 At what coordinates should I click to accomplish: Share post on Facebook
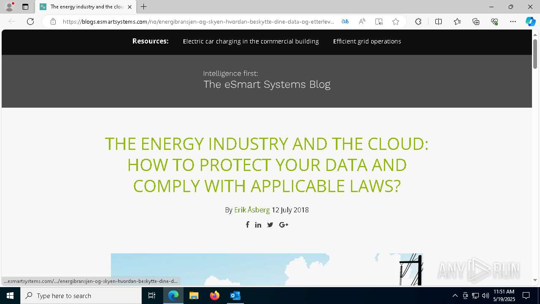pos(248,225)
